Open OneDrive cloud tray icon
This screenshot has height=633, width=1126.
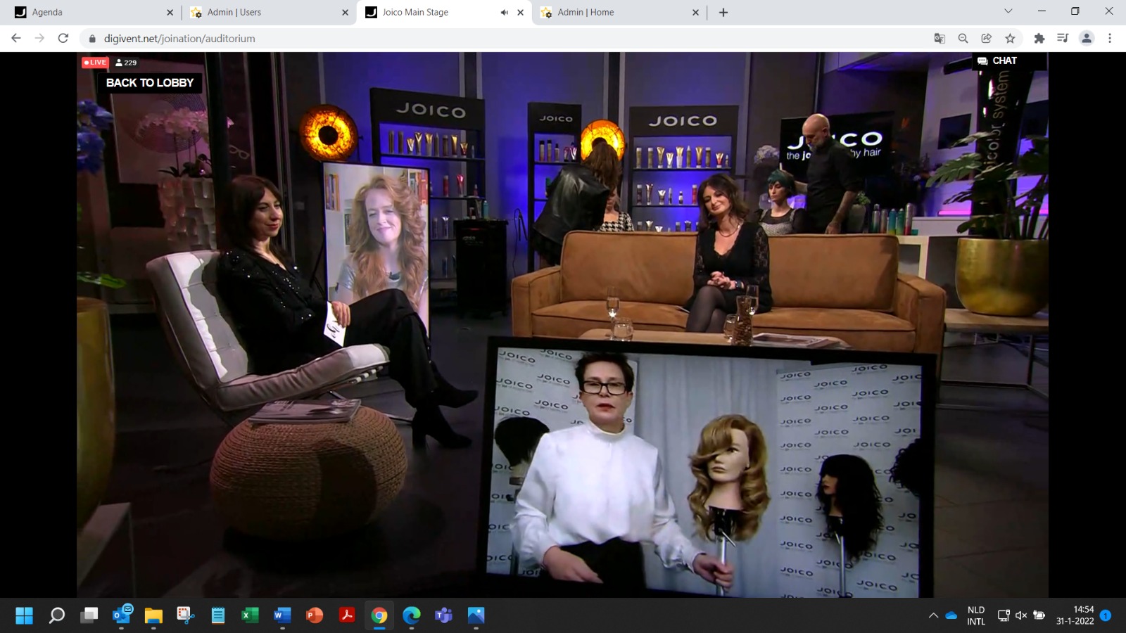(x=951, y=615)
